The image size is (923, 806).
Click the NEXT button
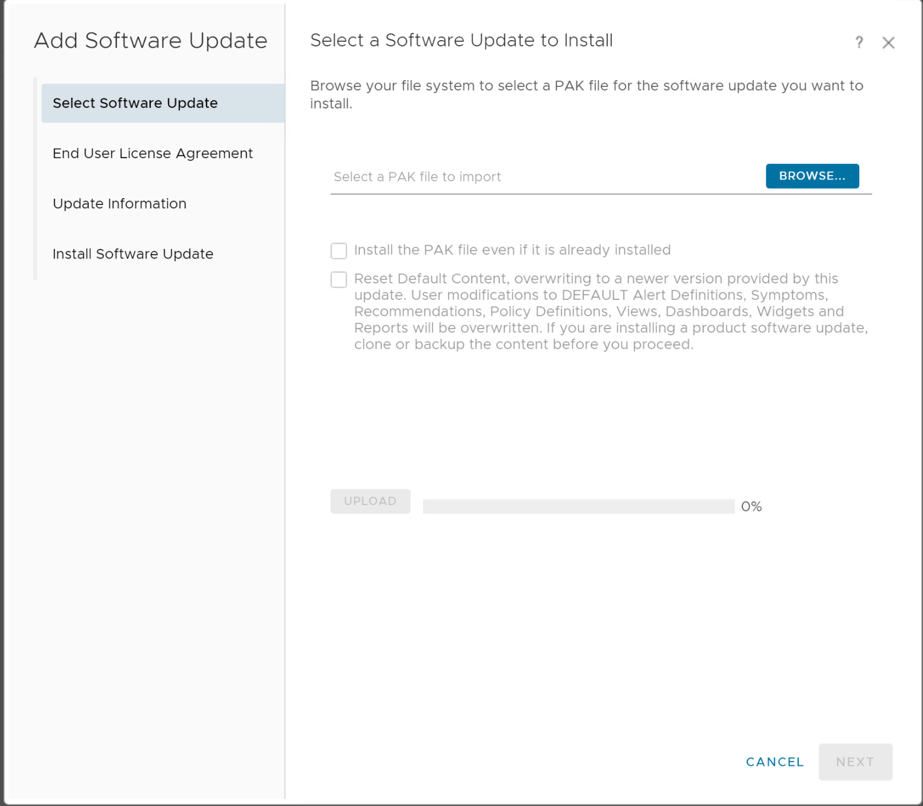(x=855, y=762)
